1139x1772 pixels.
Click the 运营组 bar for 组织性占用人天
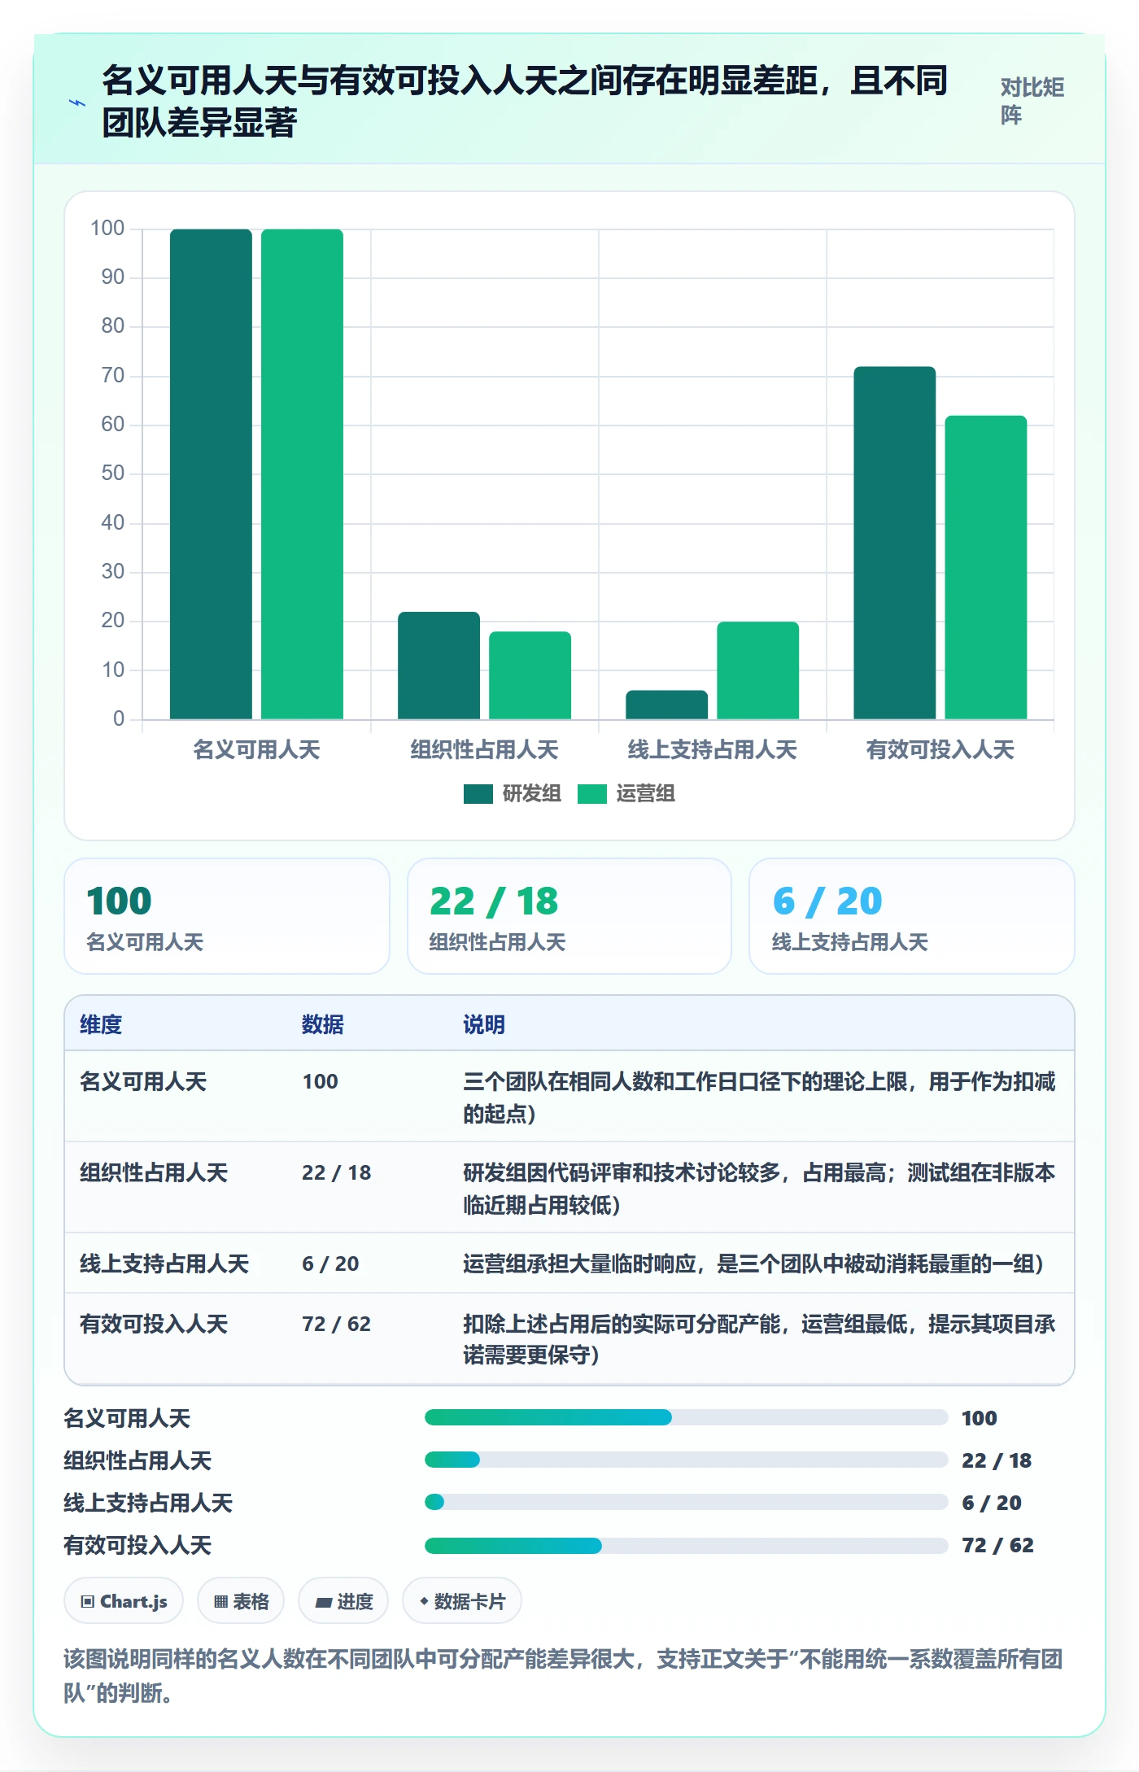(x=530, y=675)
